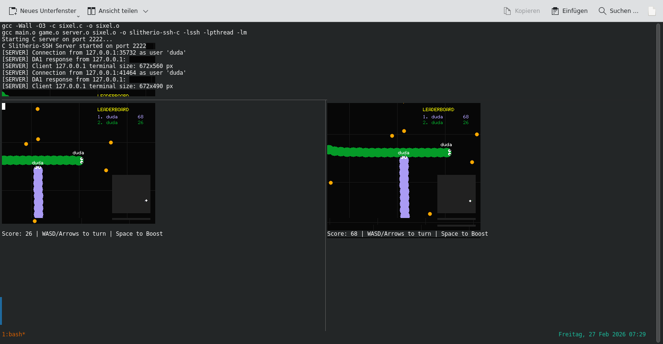This screenshot has width=663, height=344.
Task: Open the Ansicht teilen dropdown arrow
Action: coord(146,11)
